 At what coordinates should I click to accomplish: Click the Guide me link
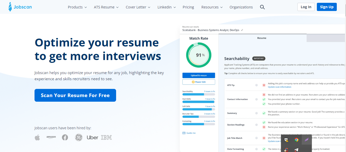coord(191,133)
